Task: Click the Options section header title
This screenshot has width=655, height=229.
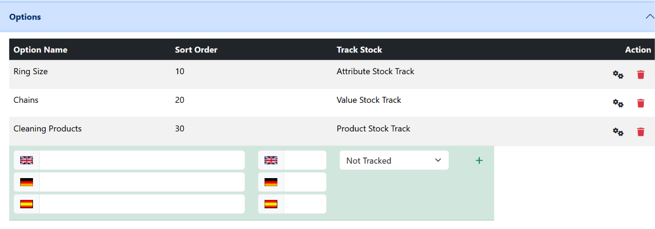Action: point(25,17)
